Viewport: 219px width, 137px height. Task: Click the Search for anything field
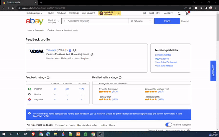coord(95,21)
